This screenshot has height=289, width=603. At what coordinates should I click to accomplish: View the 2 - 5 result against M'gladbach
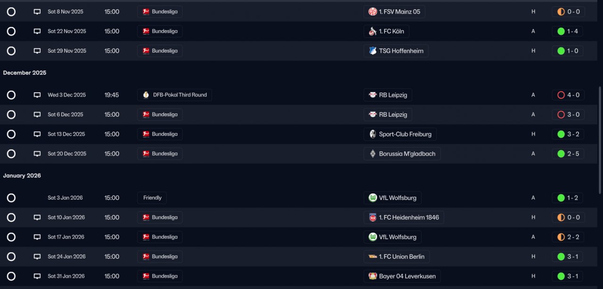tap(568, 154)
